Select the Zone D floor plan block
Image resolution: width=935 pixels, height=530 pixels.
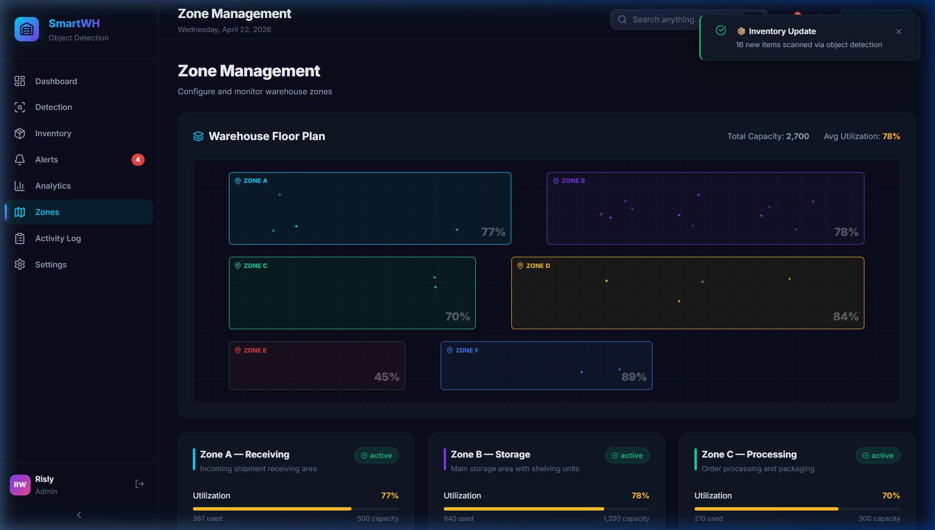click(687, 293)
